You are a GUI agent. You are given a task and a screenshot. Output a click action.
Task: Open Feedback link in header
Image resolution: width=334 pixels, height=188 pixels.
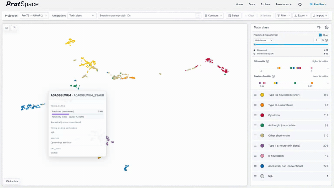point(318,4)
